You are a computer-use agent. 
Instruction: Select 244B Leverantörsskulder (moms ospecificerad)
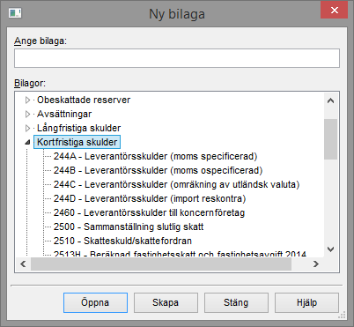[x=158, y=170]
